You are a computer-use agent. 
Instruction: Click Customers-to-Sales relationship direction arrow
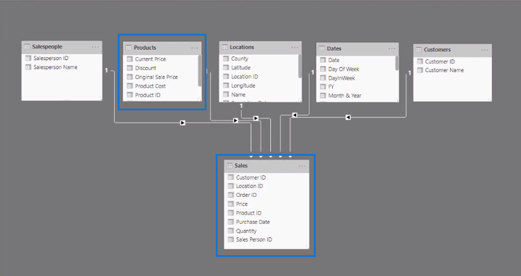click(348, 117)
